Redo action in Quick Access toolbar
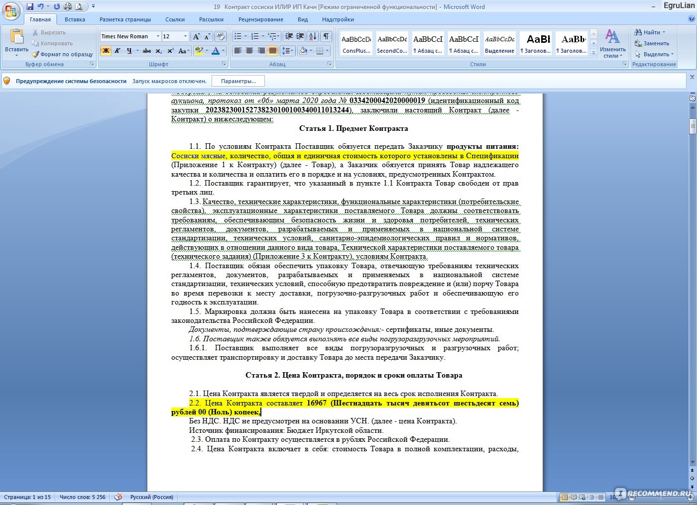The image size is (697, 505). (x=56, y=6)
